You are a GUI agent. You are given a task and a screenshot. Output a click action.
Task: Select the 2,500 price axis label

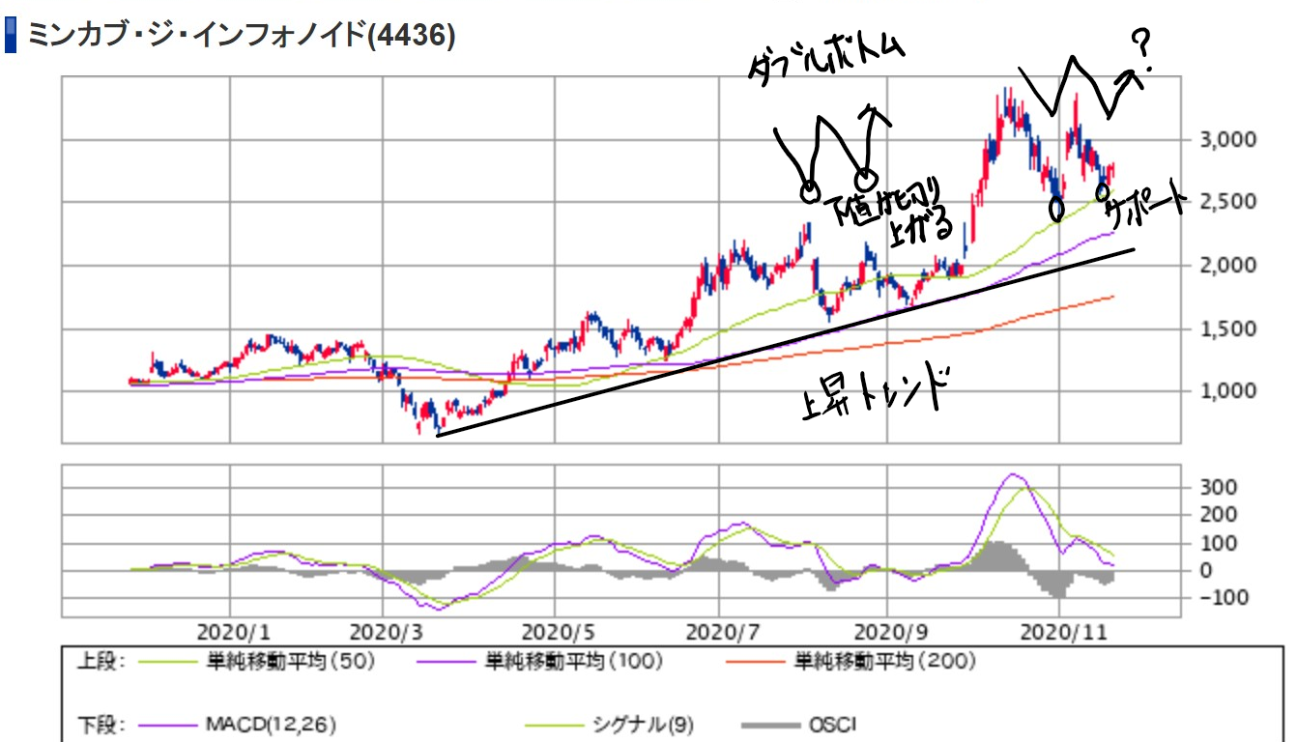point(1230,202)
